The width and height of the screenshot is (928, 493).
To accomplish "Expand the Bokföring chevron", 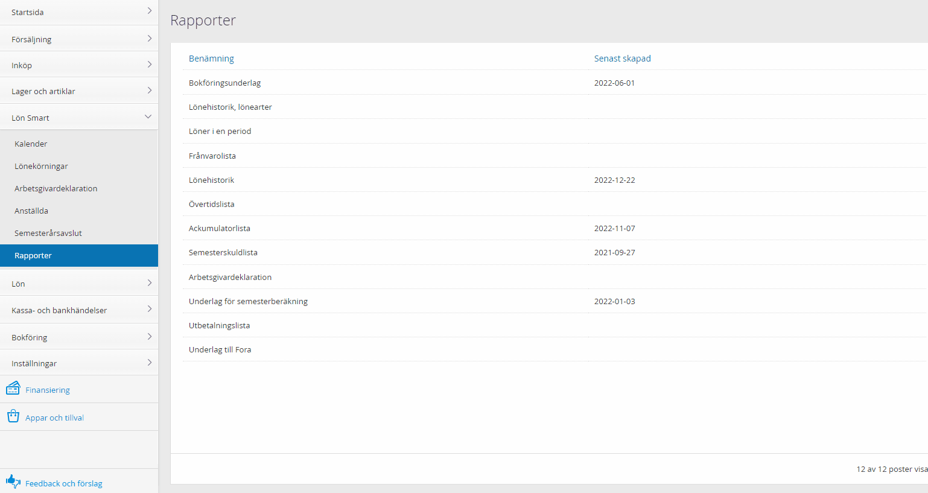I will tap(149, 337).
